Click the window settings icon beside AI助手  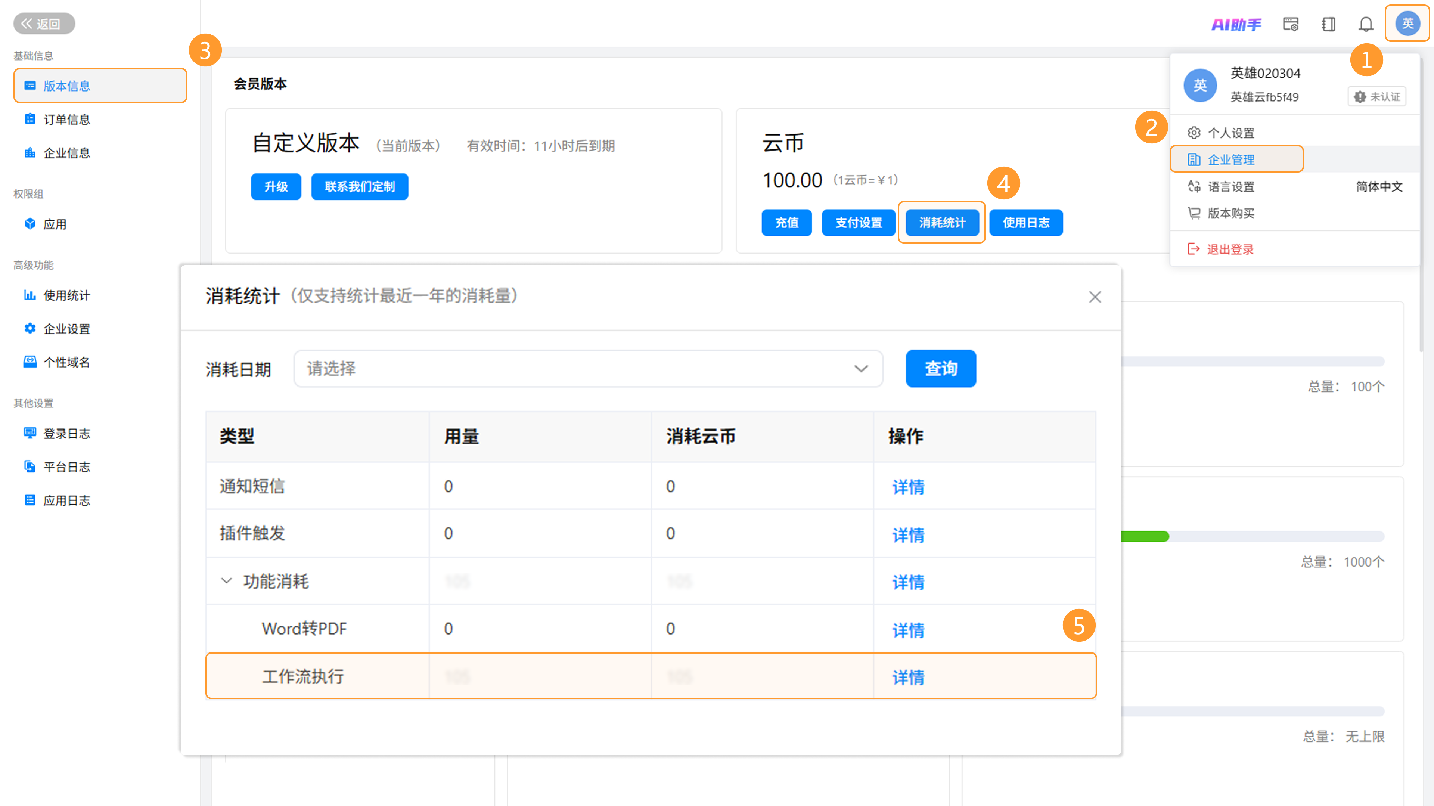(1290, 24)
